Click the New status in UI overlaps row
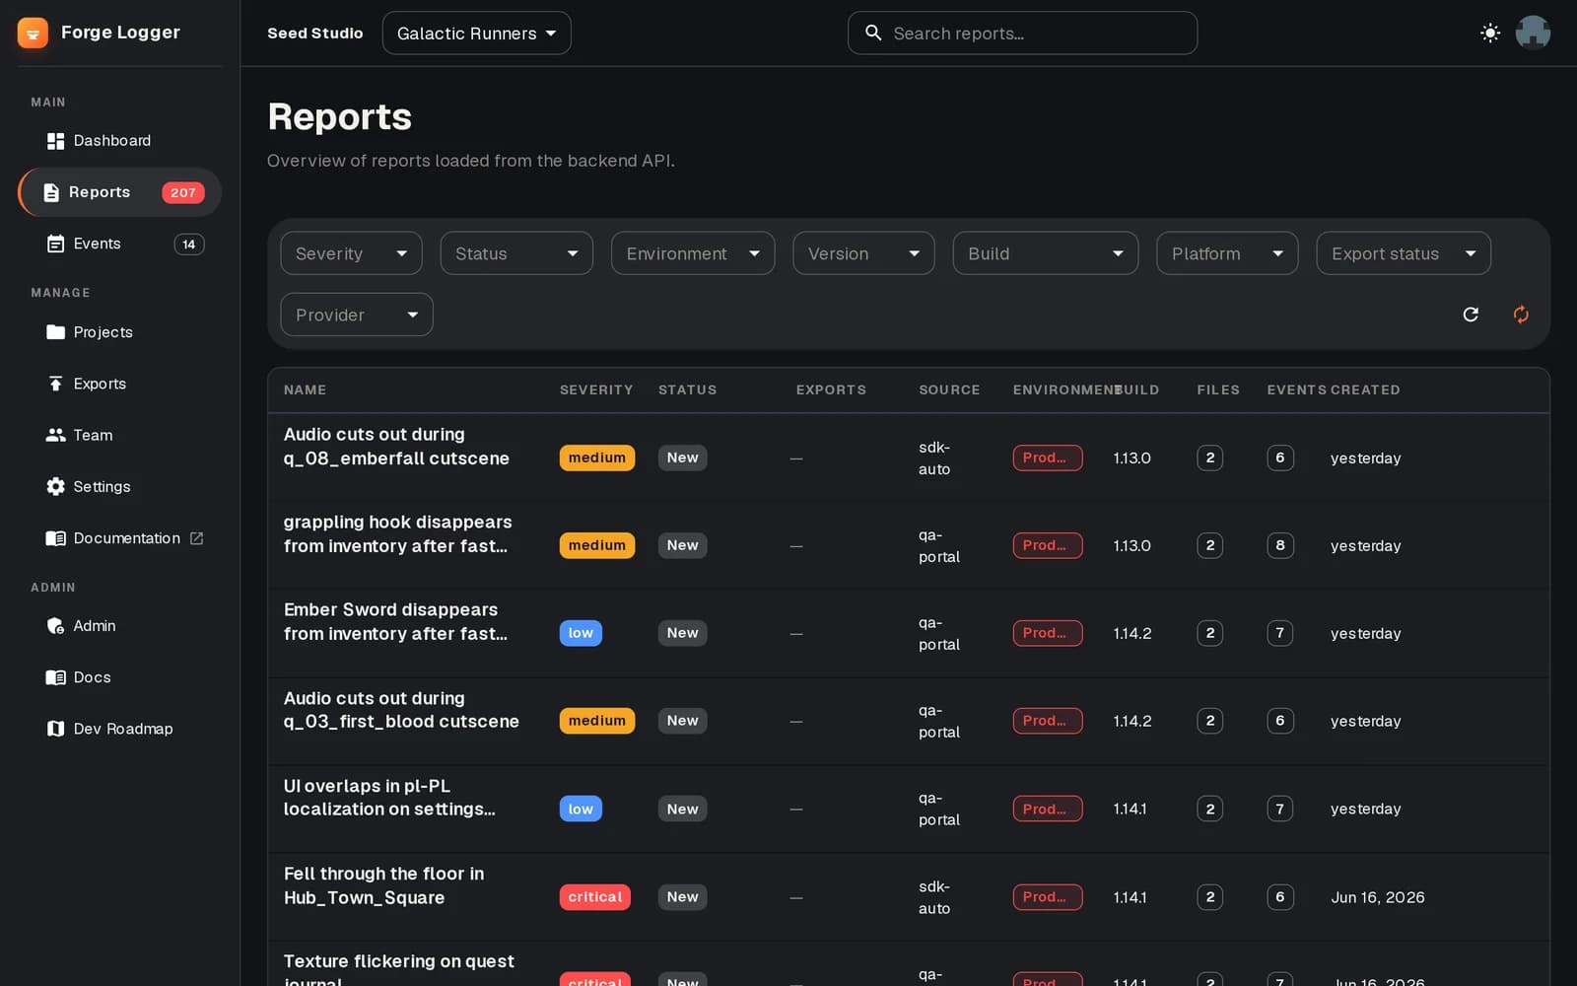The height and width of the screenshot is (986, 1577). pos(682,809)
